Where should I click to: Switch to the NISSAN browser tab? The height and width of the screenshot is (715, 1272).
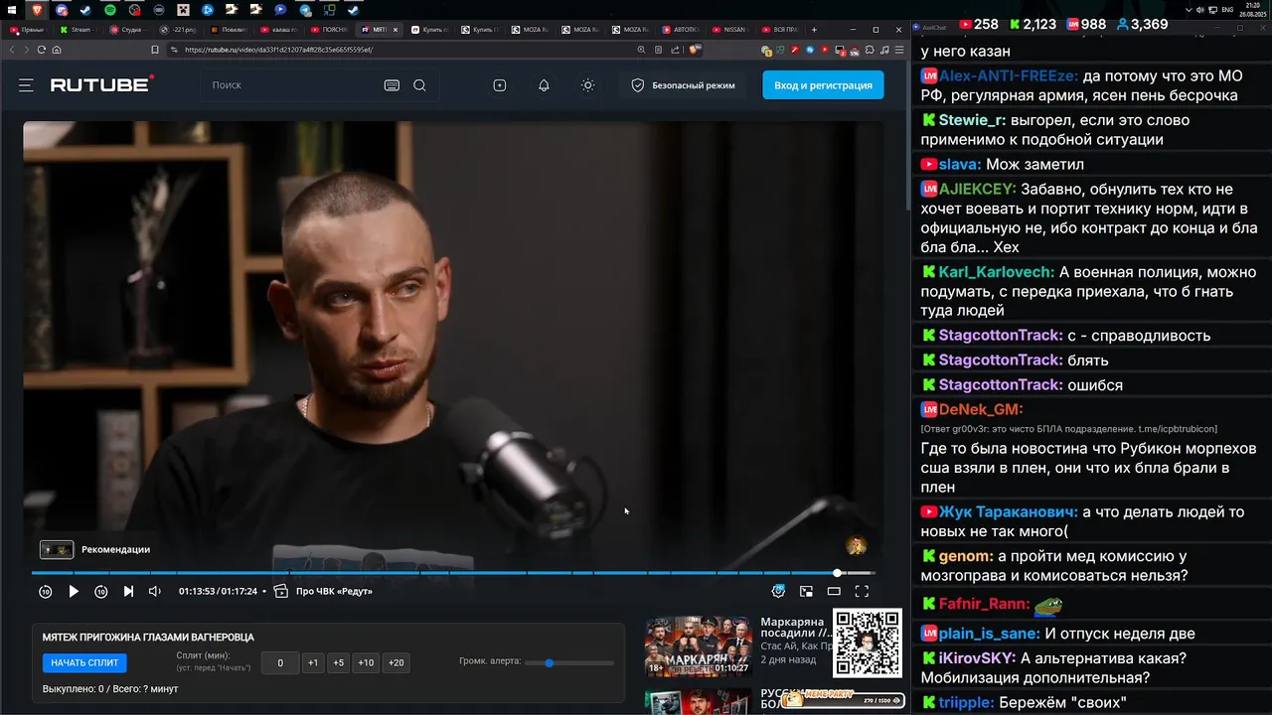[x=730, y=30]
